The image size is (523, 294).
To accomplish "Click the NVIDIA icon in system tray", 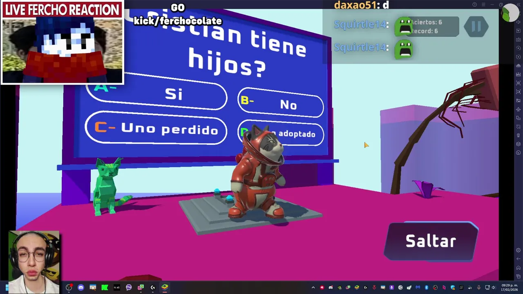I will [x=340, y=287].
